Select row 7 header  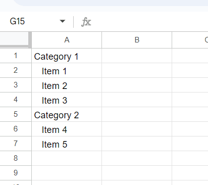[x=16, y=144]
